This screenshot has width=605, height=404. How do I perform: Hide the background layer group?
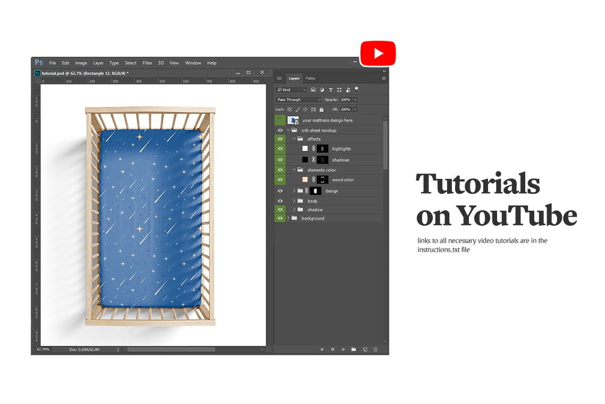280,218
